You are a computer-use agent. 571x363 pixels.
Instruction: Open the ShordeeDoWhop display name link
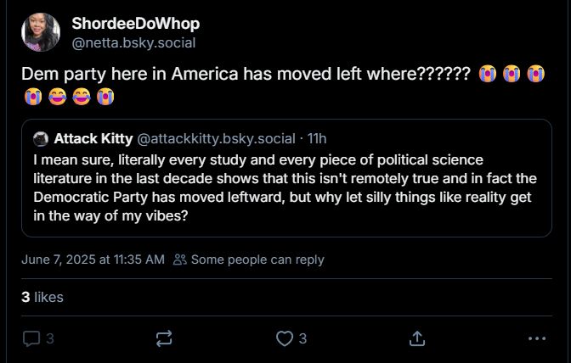coord(135,24)
